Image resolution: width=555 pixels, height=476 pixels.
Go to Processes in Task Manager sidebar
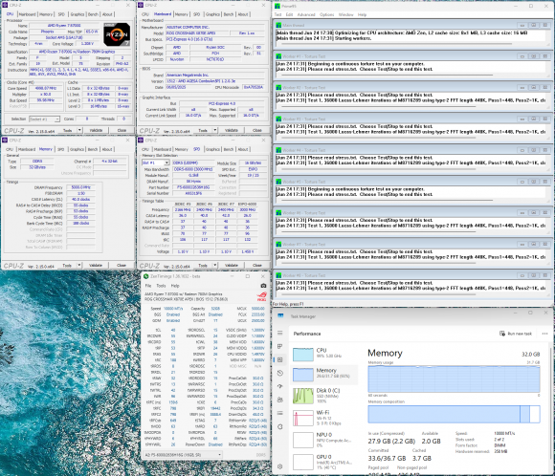280,346
